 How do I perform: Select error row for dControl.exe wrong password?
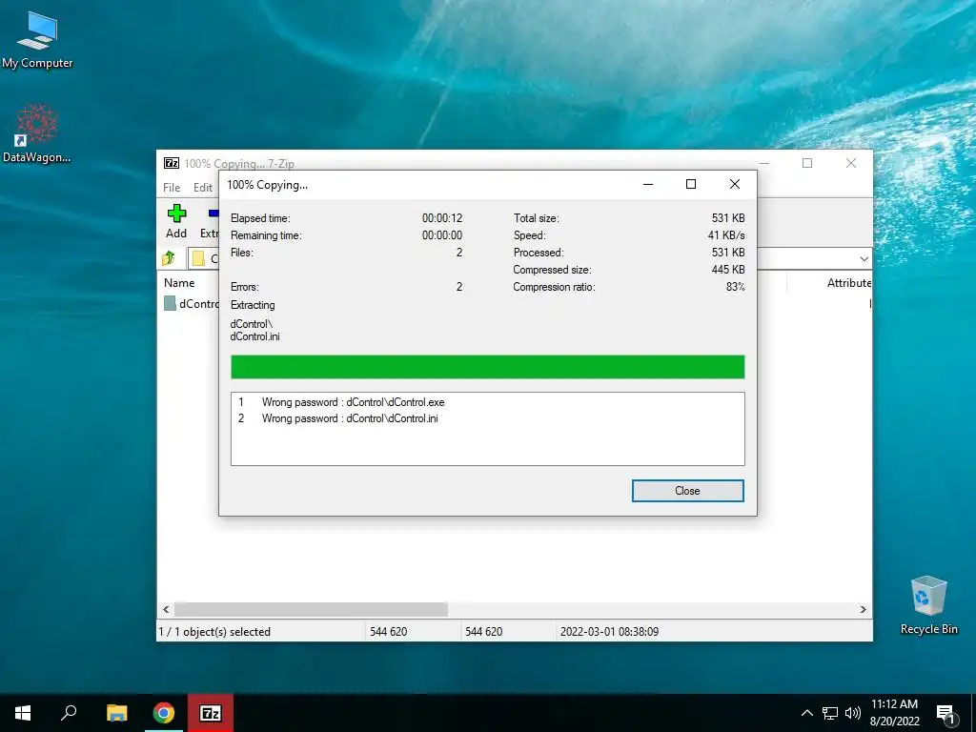(487, 402)
